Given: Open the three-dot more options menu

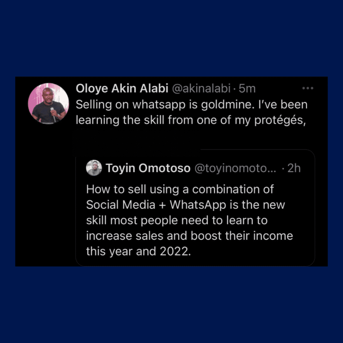Looking at the screenshot, I should pos(307,88).
